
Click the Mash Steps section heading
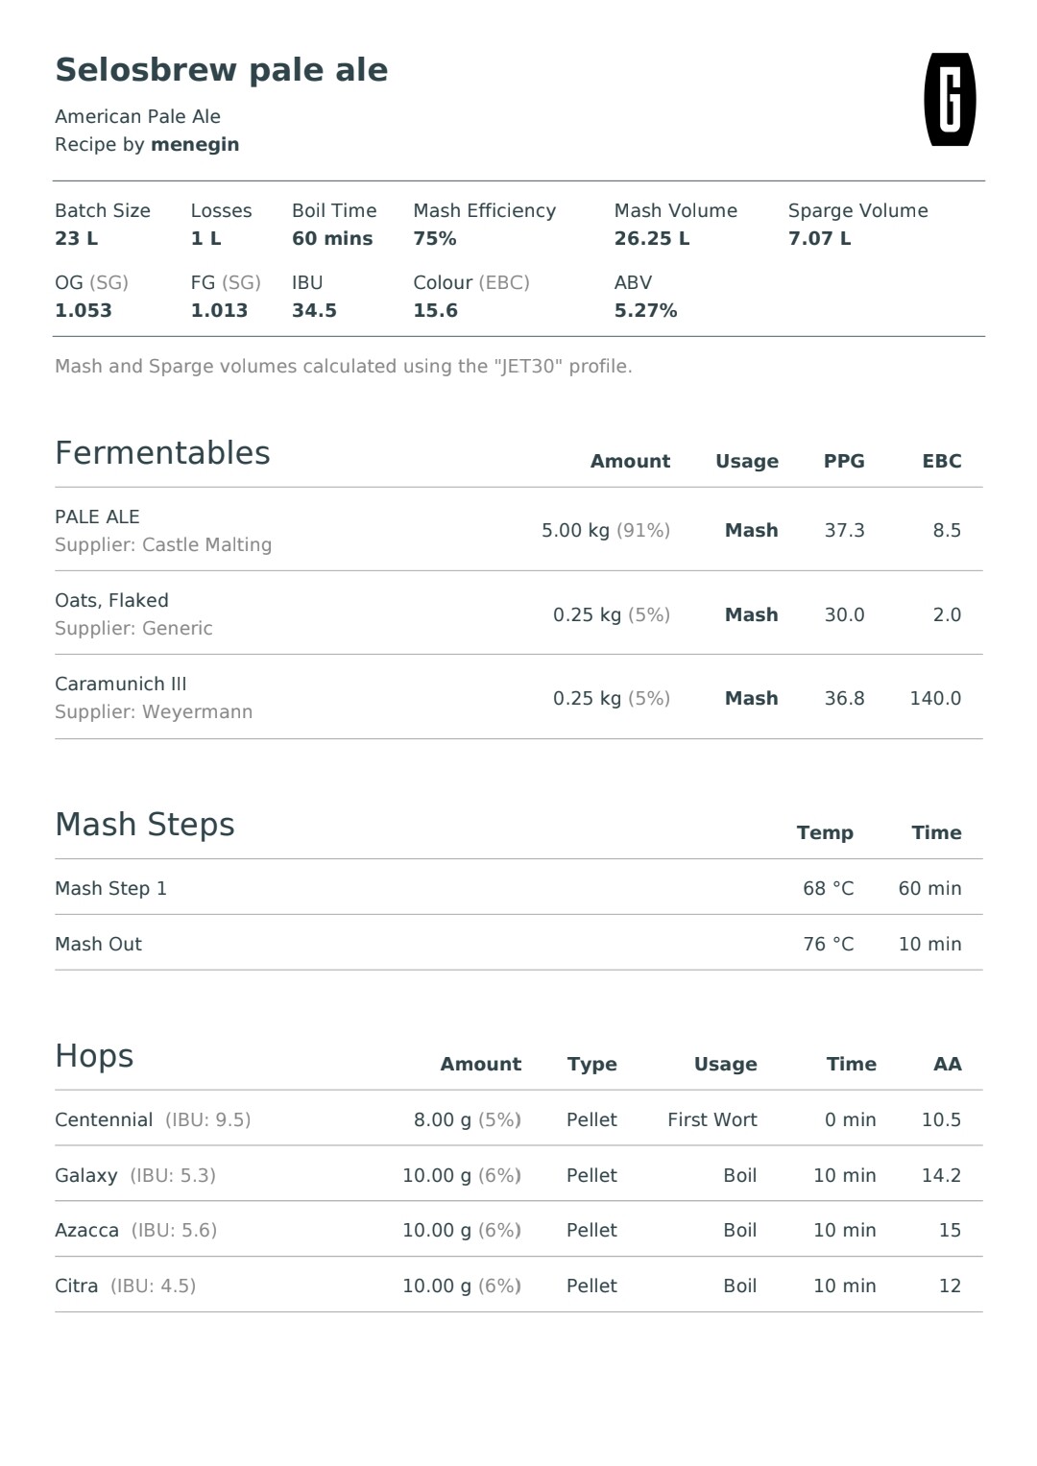point(145,825)
